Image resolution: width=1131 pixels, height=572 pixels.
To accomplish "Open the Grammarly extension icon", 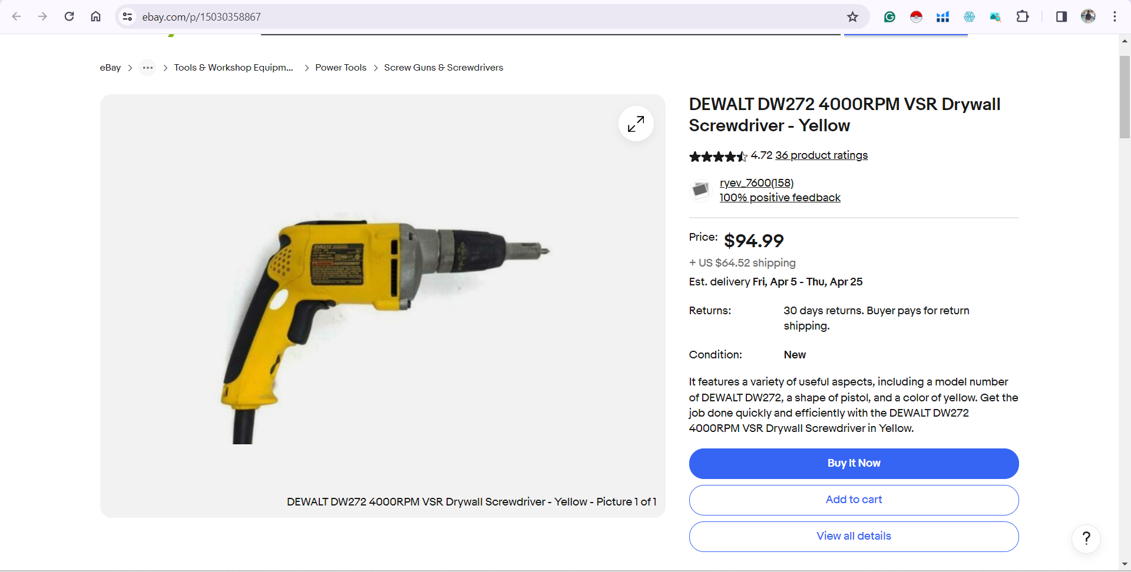I will (x=889, y=16).
